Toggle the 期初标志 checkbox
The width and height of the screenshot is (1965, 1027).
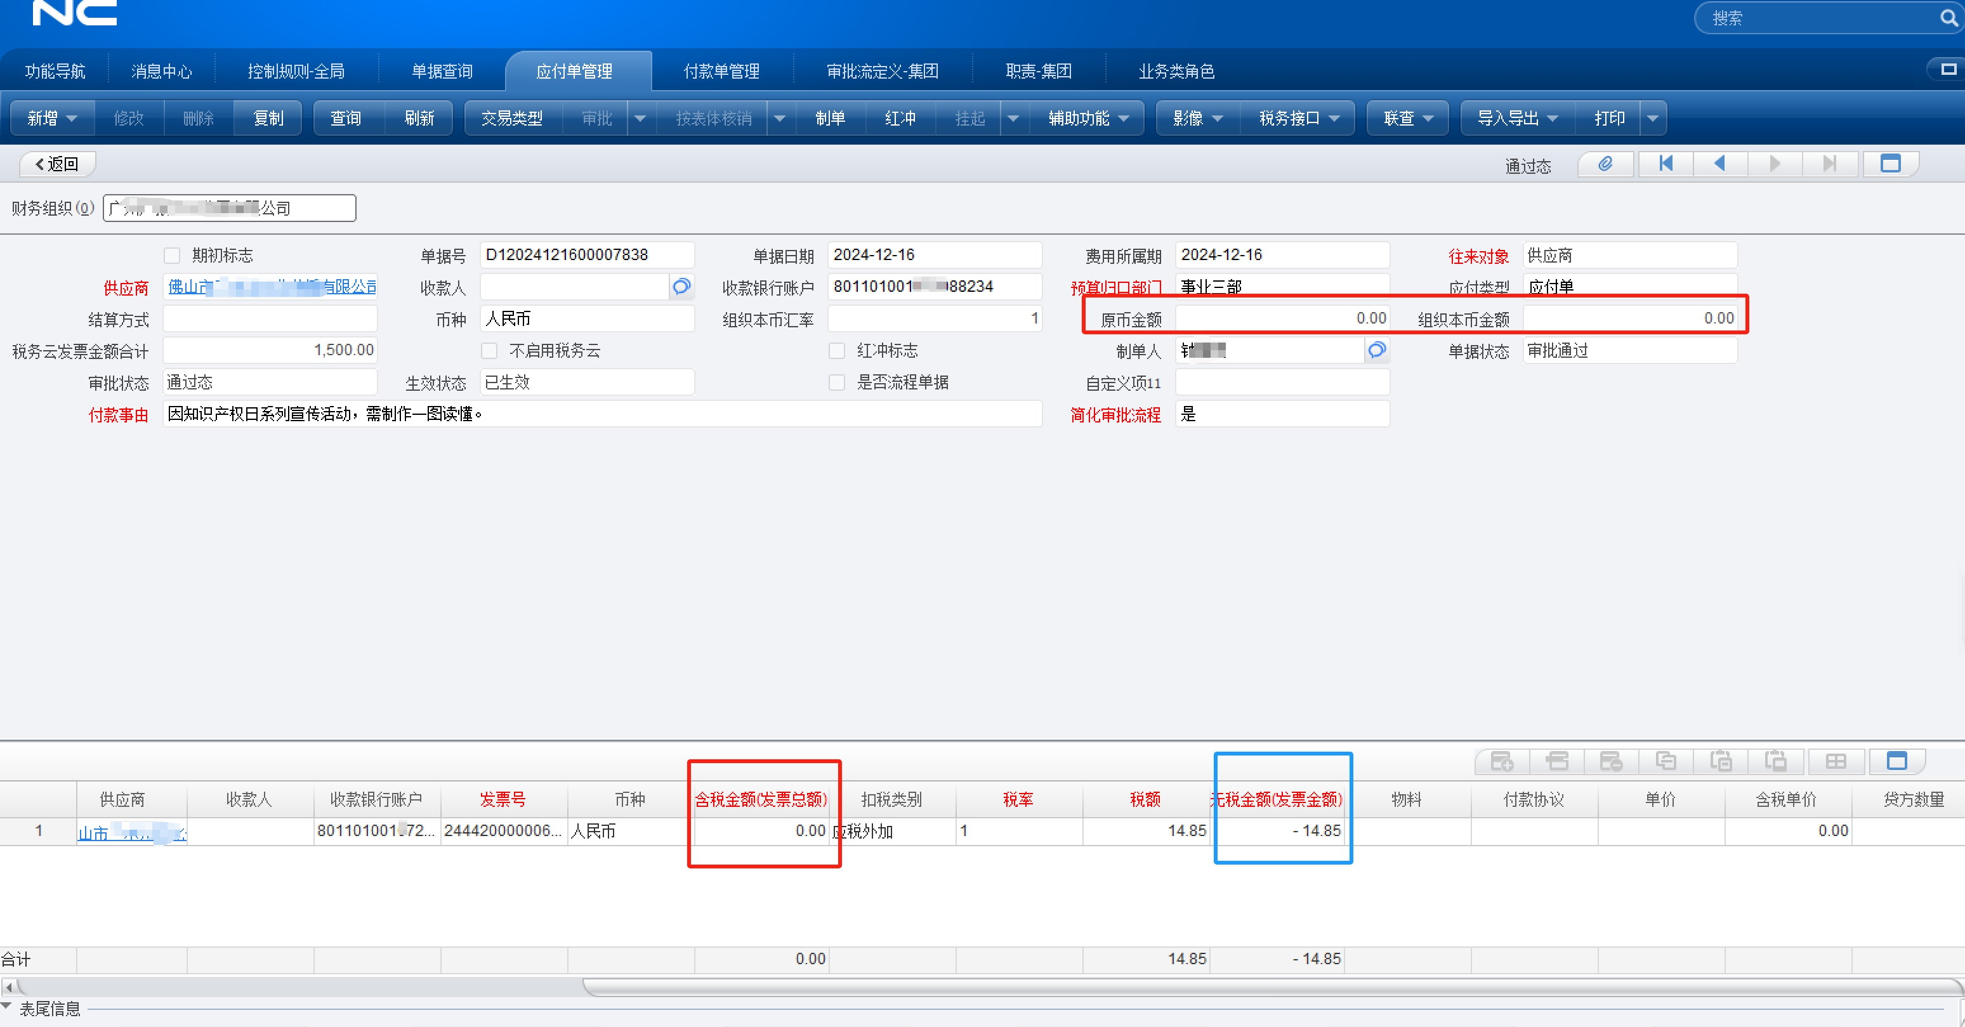[x=173, y=256]
